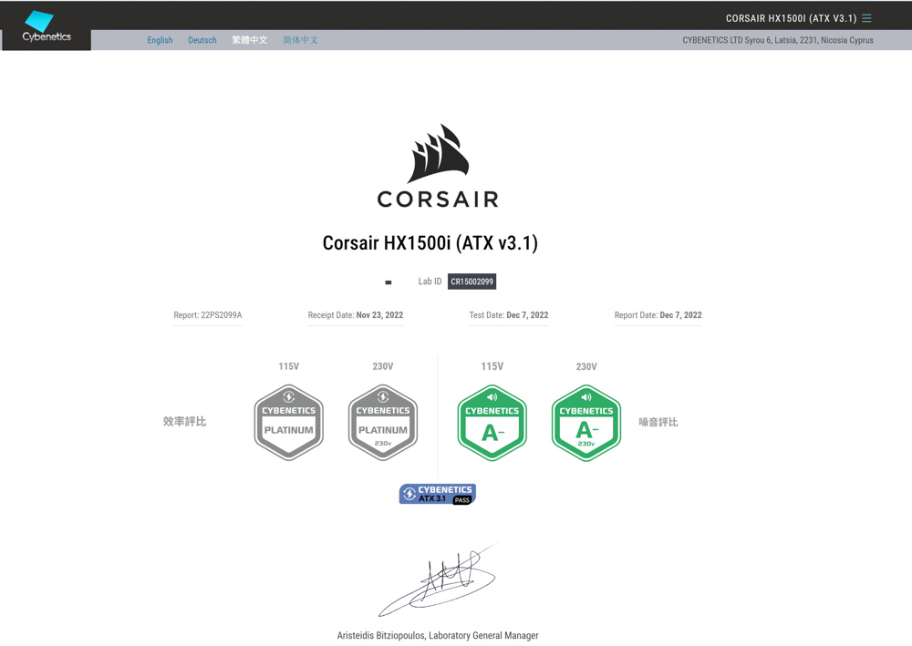Click the 230V Platinum efficiency badge
The image size is (912, 646).
[383, 423]
